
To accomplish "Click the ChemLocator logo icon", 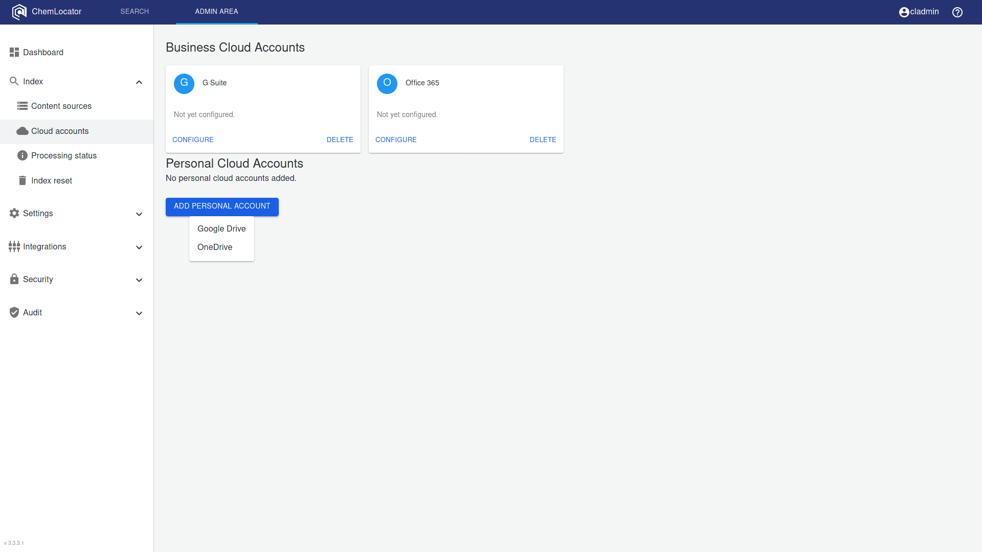I will (x=19, y=12).
